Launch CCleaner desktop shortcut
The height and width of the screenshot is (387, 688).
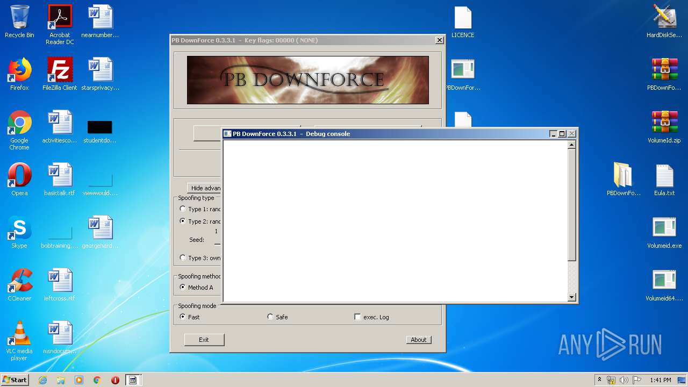19,285
